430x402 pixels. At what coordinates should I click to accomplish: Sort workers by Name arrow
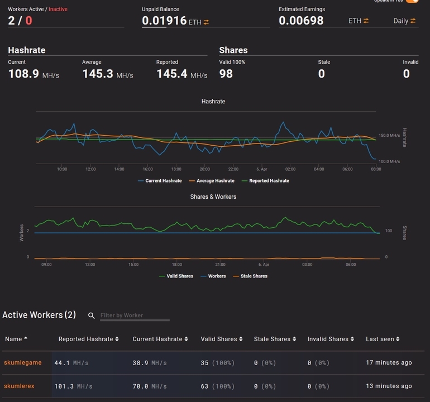26,338
